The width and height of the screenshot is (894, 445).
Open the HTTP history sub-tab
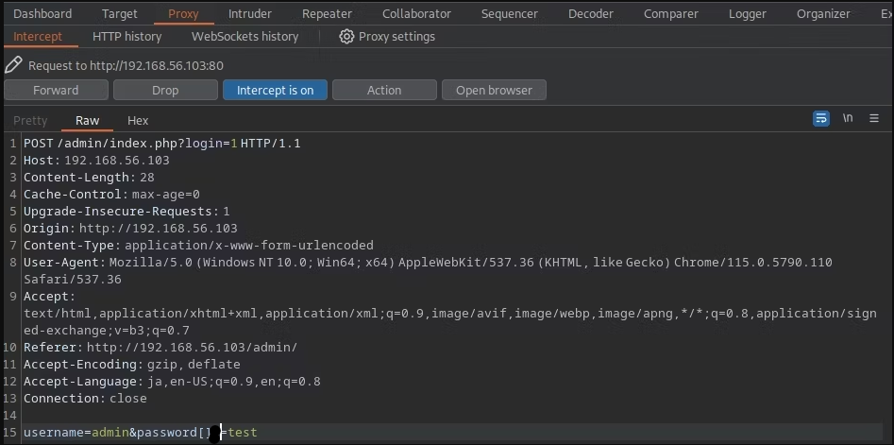click(127, 37)
